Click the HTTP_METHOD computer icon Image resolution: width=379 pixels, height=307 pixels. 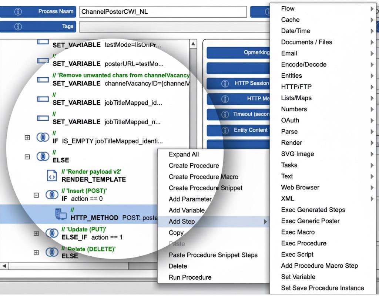point(60,214)
